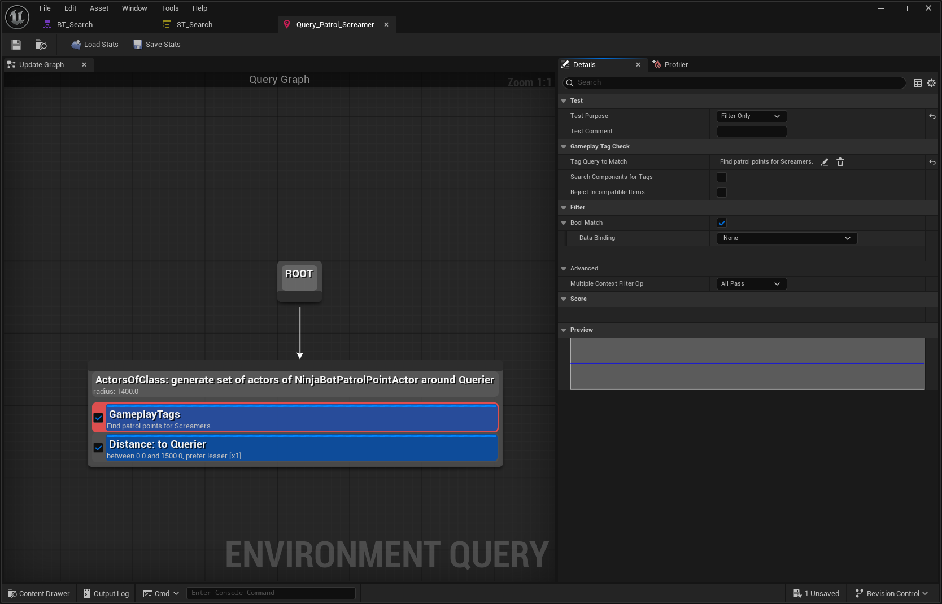Open Multiple Context Filter Op dropdown
The height and width of the screenshot is (604, 942).
tap(751, 284)
